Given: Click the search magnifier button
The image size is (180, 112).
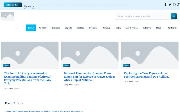Looking at the screenshot, I should tap(174, 16).
